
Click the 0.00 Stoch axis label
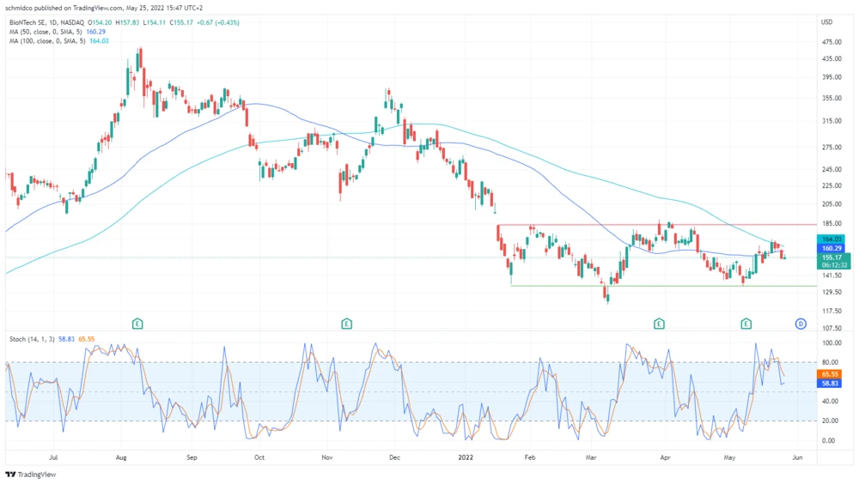tap(829, 440)
